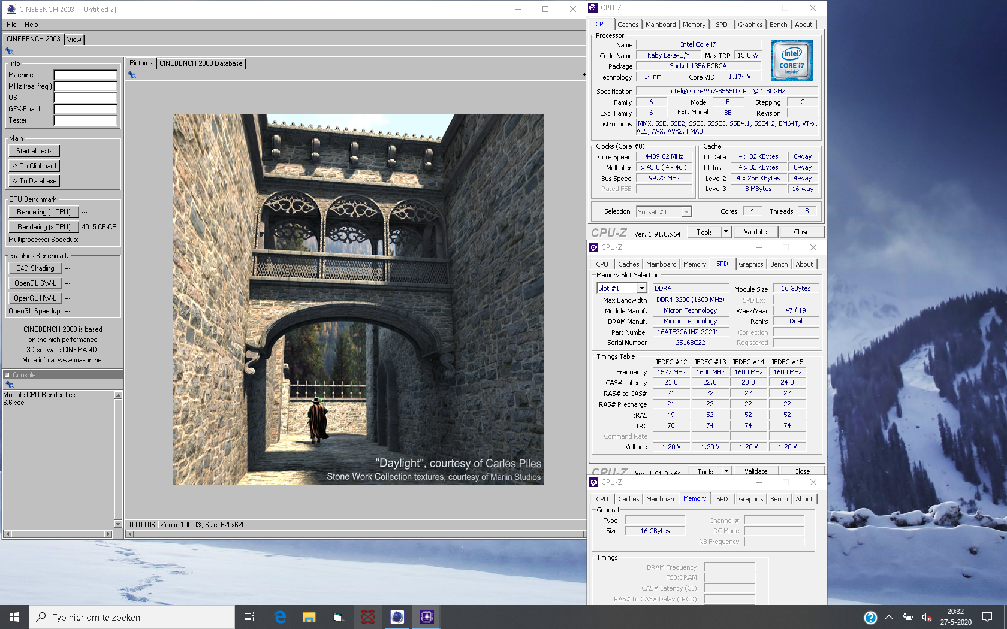Viewport: 1007px width, 629px height.
Task: Click console horizontal scrollbar right arrow
Action: coord(108,534)
